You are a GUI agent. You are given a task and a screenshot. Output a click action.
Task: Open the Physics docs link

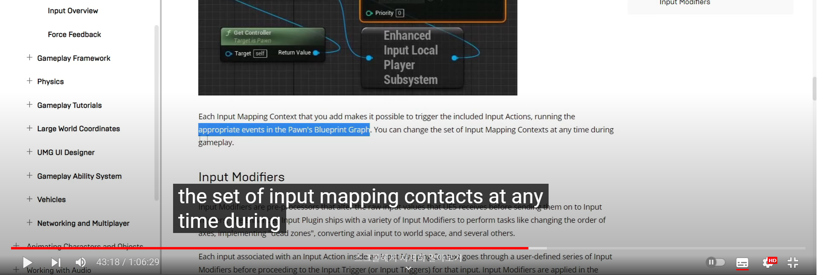click(x=50, y=81)
